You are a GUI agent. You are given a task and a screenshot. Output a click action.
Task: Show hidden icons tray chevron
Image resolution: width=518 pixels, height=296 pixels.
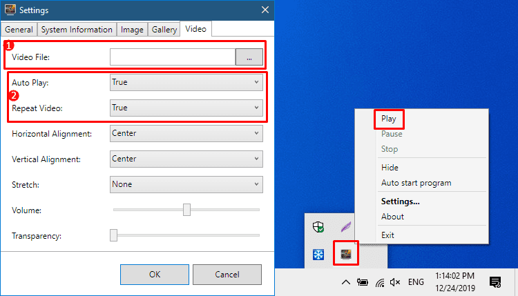pyautogui.click(x=345, y=282)
